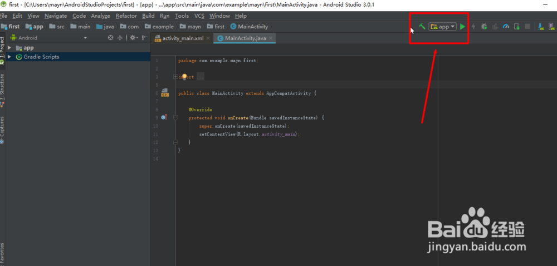Expand the app module tree node
This screenshot has width=557, height=266.
pos(9,47)
